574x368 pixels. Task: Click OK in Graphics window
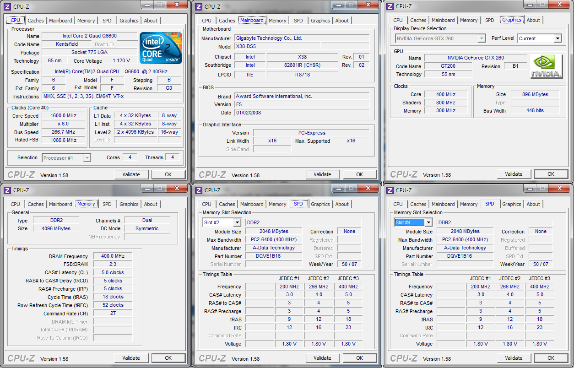point(551,174)
